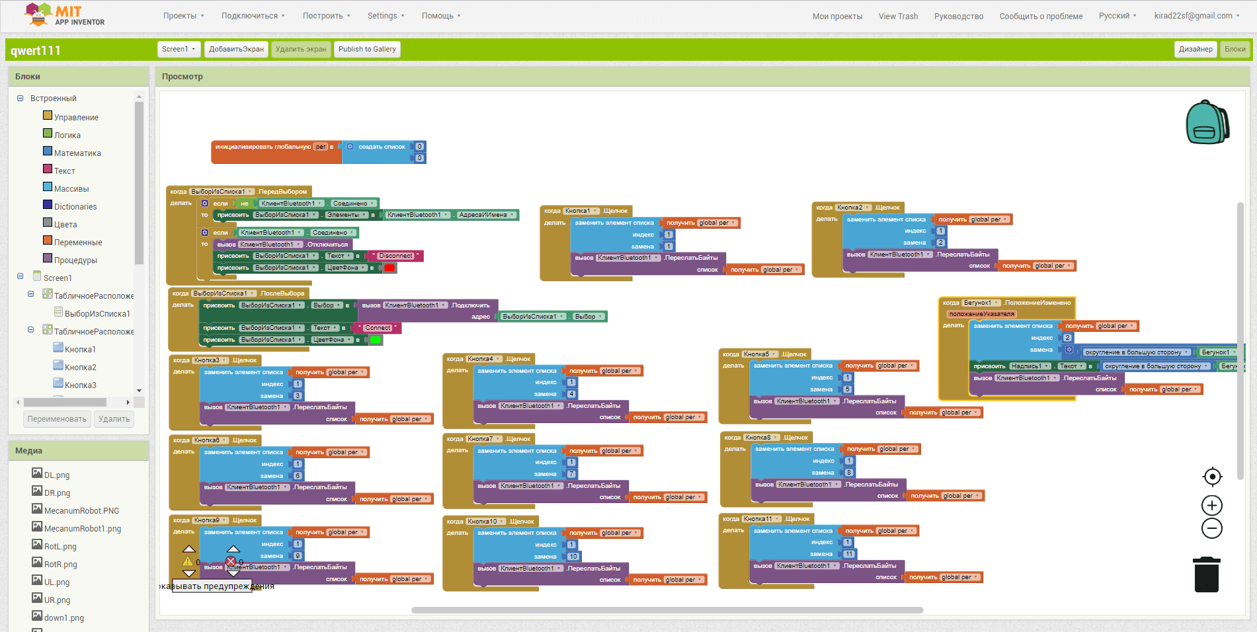Select the RotL.png media file
The height and width of the screenshot is (632, 1257).
60,546
